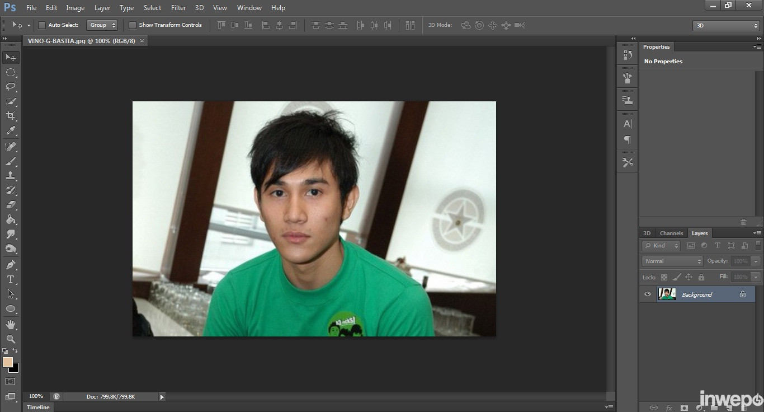764x412 pixels.
Task: Hide the Background layer visibility eye
Action: pos(648,294)
